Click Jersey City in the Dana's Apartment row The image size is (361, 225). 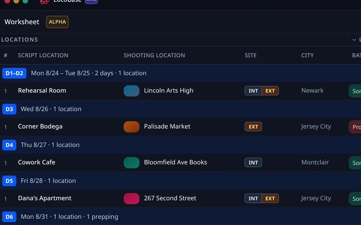coord(316,198)
